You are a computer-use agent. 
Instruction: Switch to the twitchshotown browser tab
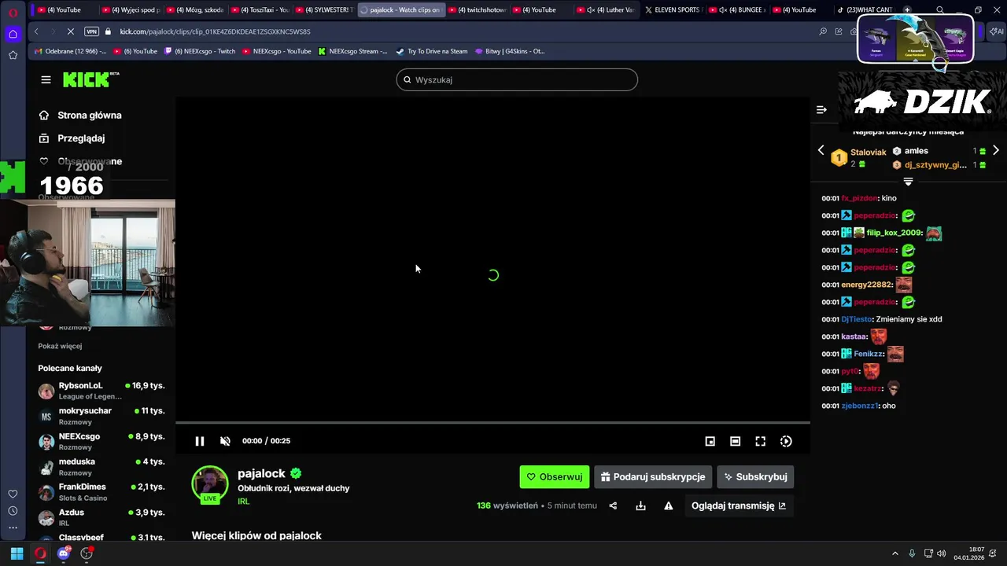point(476,9)
